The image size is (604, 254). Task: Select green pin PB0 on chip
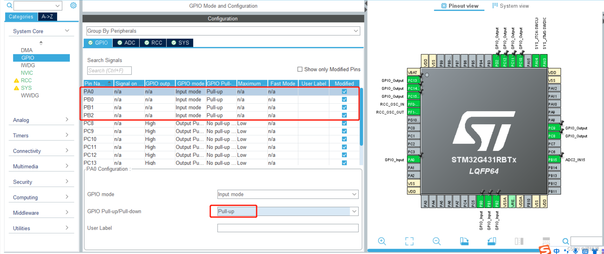[481, 201]
